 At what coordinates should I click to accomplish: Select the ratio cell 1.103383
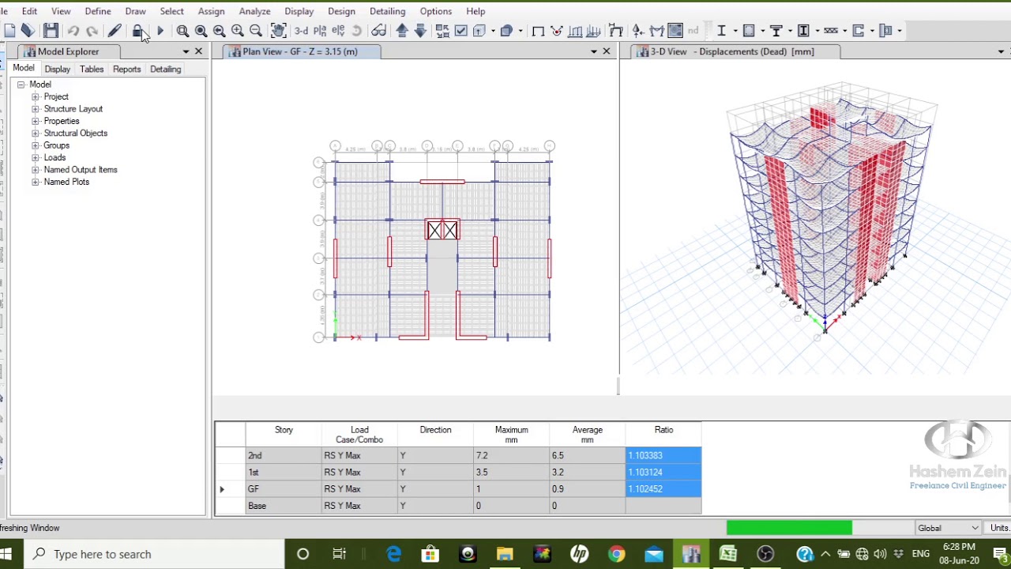pos(663,455)
